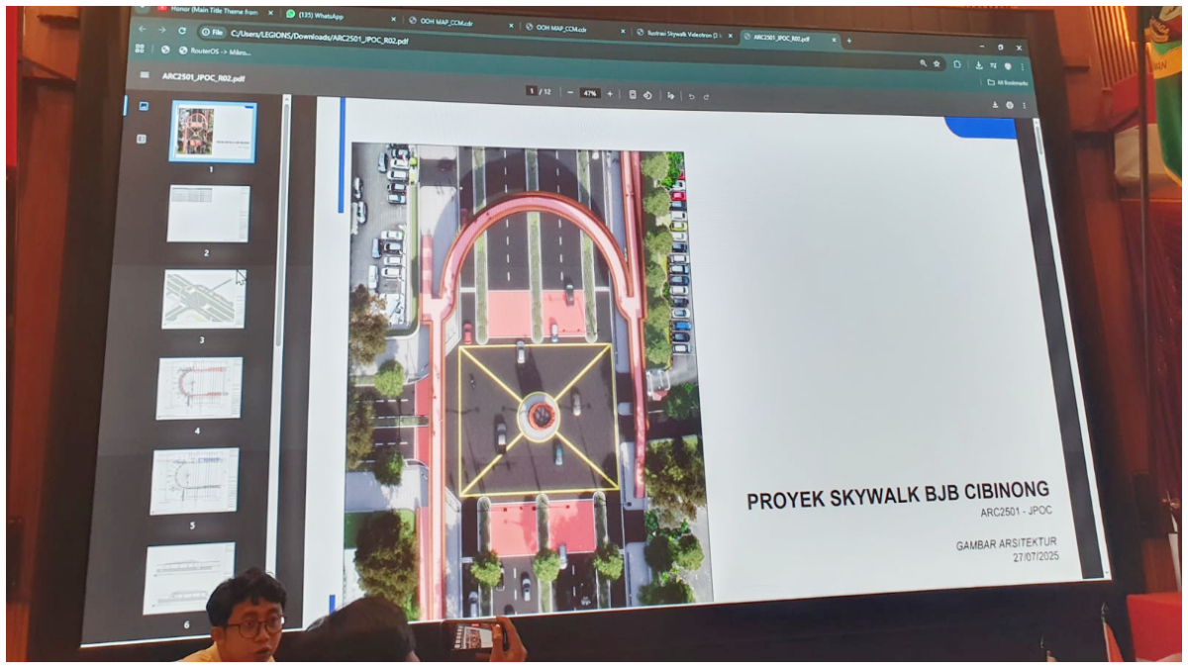Click the zoom out minus button

tap(570, 93)
